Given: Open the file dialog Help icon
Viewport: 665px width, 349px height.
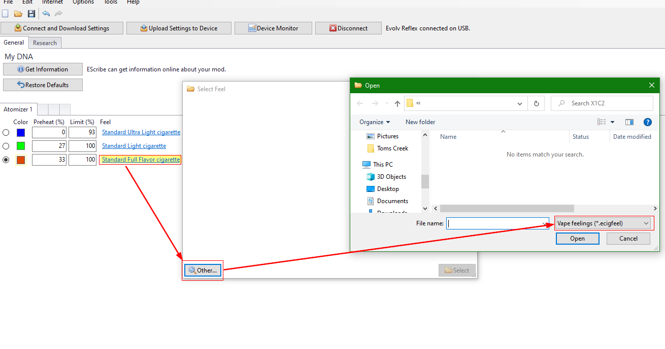Looking at the screenshot, I should point(647,122).
